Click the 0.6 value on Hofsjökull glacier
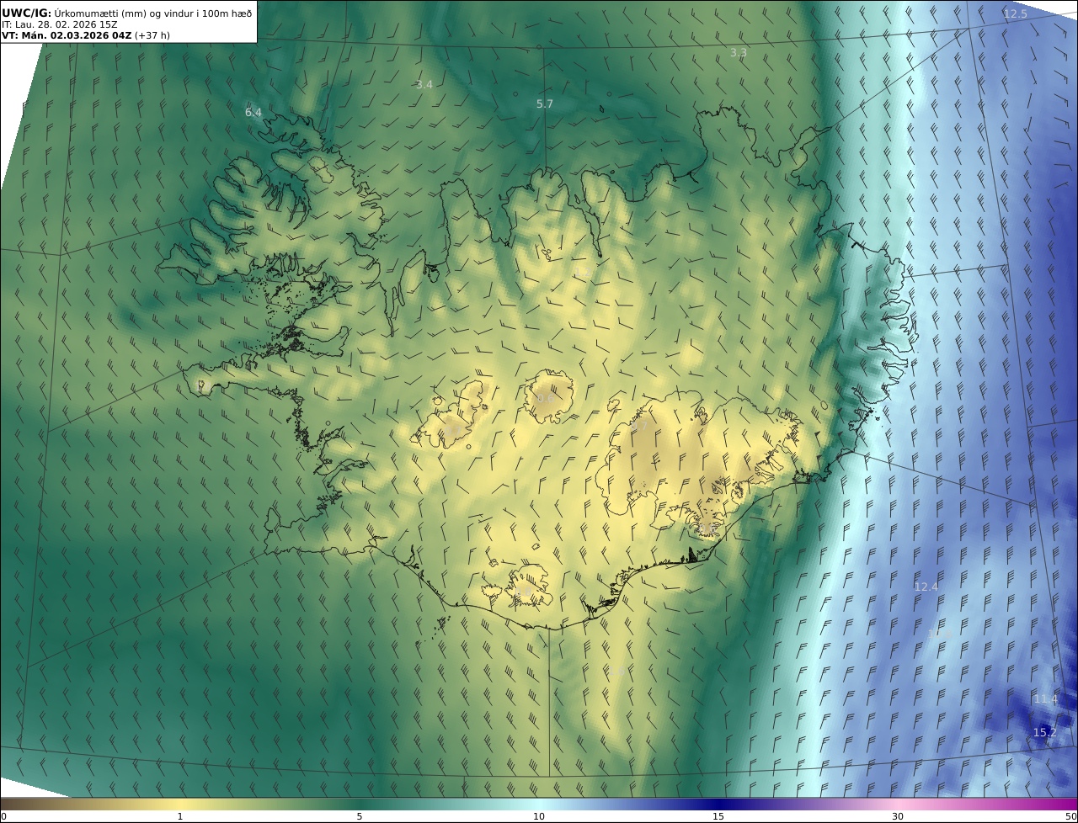This screenshot has width=1078, height=823. 546,398
